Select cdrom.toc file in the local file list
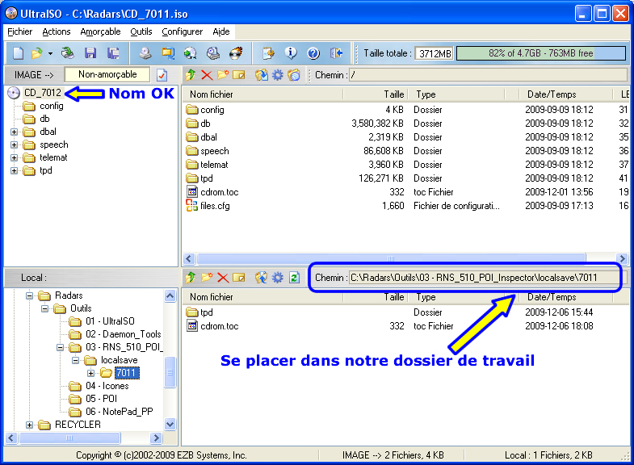Screen dimensions: 634x465 (x=220, y=326)
